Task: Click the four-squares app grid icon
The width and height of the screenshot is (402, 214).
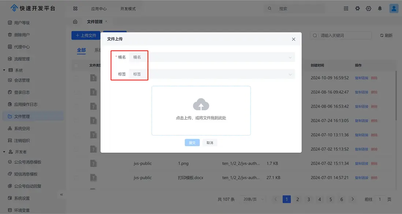Action: pos(75,9)
